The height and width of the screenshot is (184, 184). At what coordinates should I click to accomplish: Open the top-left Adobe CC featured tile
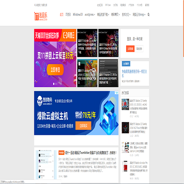[87, 43]
